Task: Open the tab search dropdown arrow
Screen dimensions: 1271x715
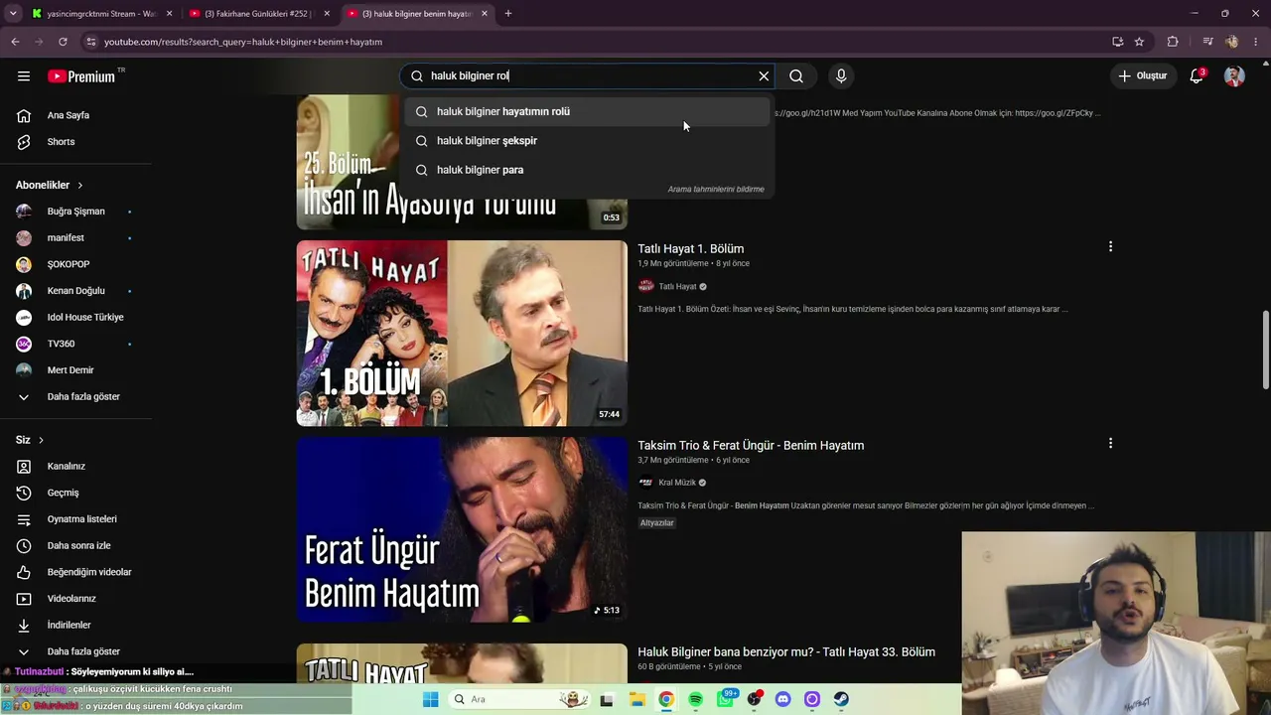Action: 13,14
